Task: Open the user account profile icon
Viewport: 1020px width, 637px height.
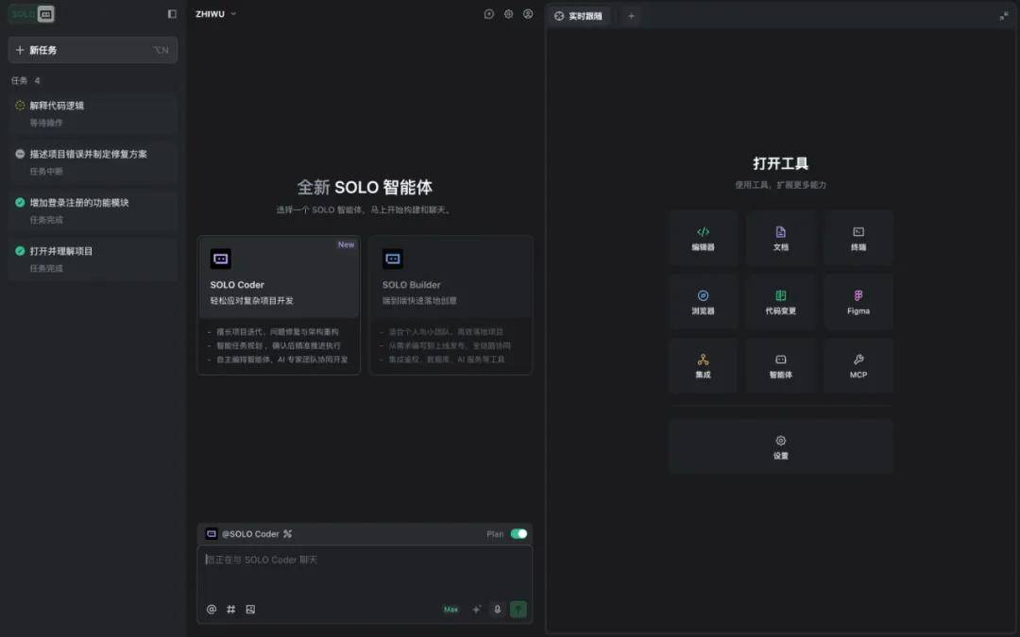Action: pos(528,13)
